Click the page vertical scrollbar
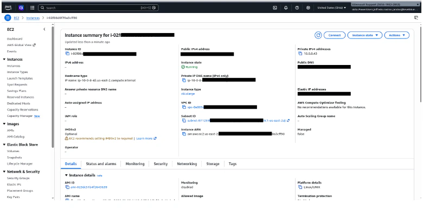Viewport: 423px width, 216px height. pyautogui.click(x=421, y=64)
